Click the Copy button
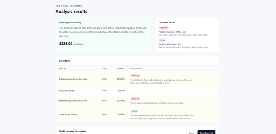The image size is (276, 134). click(191, 133)
